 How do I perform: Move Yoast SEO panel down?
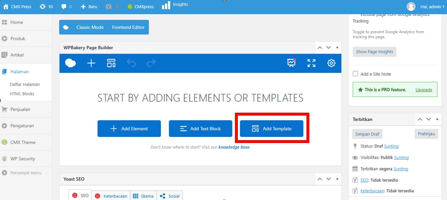tap(328, 179)
